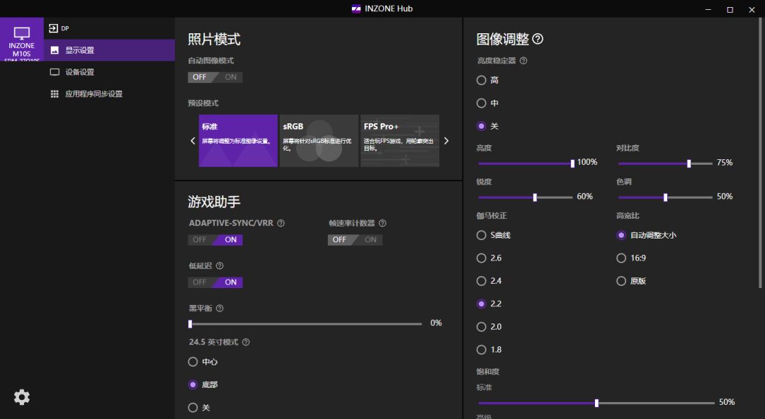The height and width of the screenshot is (419, 765).
Task: Select gamma 1.8 radio button
Action: [x=482, y=350]
